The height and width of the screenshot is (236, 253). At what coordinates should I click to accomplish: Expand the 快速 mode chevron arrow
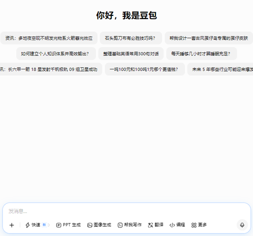point(49,225)
